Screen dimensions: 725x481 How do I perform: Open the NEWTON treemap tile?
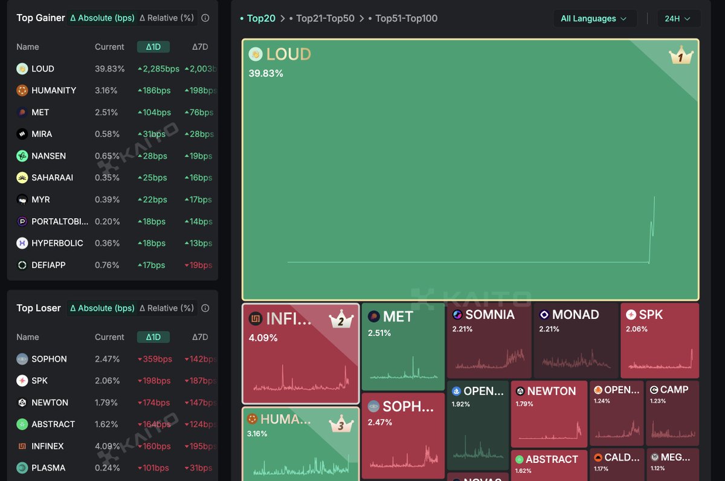[549, 414]
